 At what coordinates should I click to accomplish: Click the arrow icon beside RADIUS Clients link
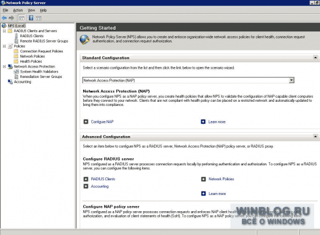click(86, 179)
